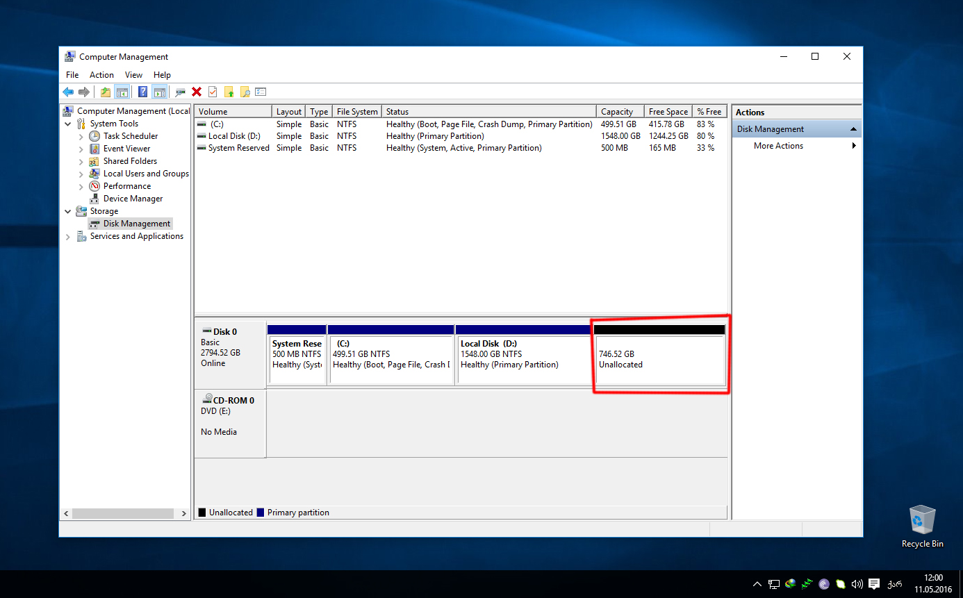Click the drive with magnifier toolbar icon

pos(181,92)
